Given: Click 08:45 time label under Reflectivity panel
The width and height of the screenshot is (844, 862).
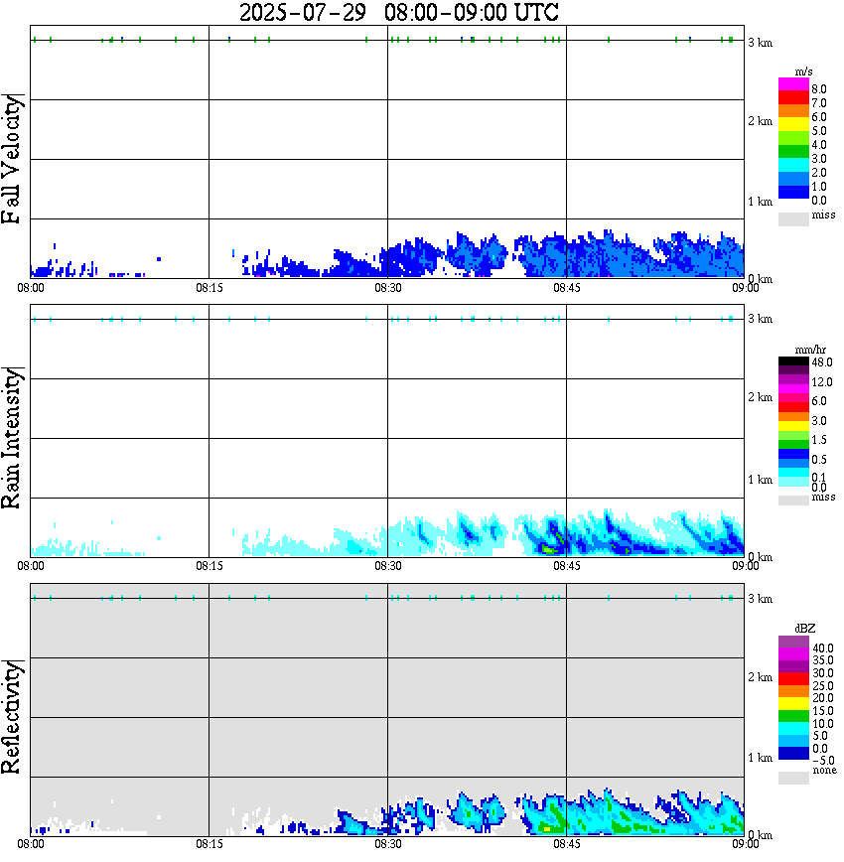Looking at the screenshot, I should pos(567,844).
